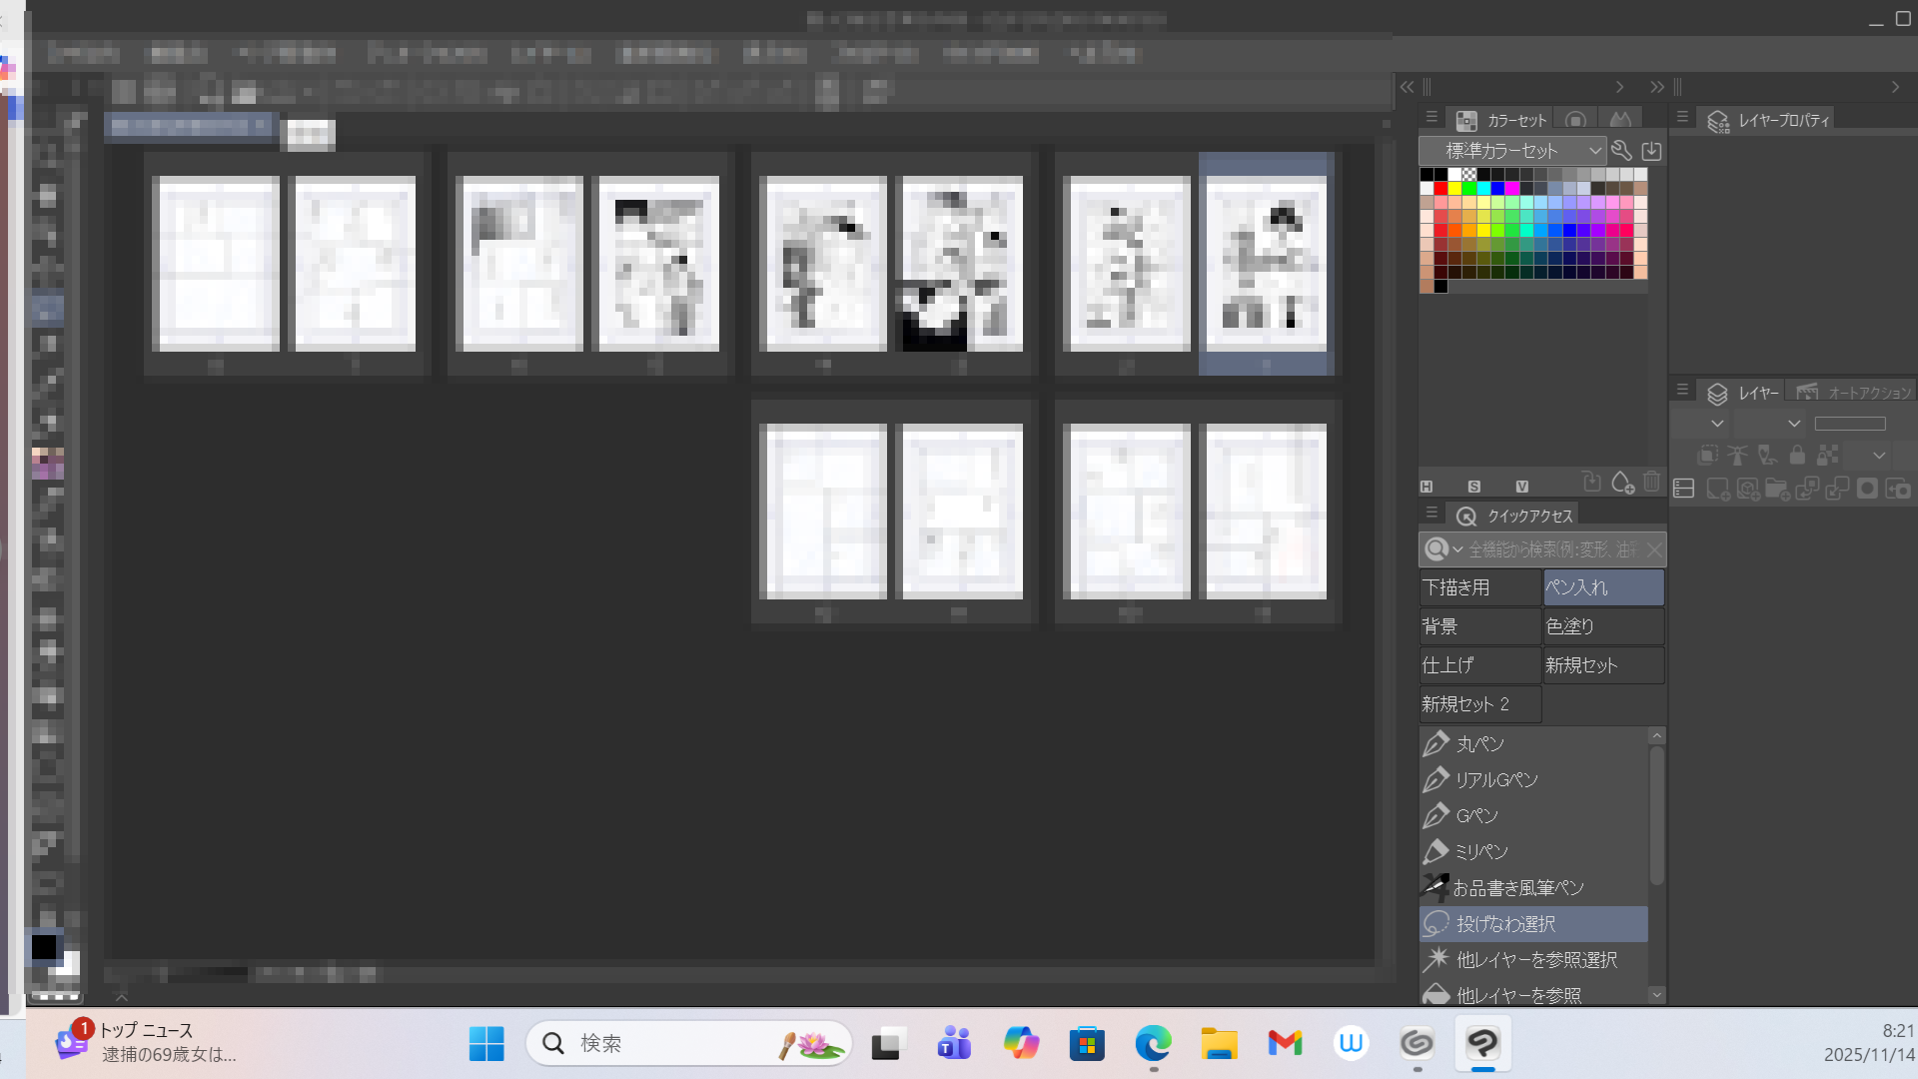Click the import color set icon
This screenshot has width=1918, height=1079.
click(x=1651, y=151)
